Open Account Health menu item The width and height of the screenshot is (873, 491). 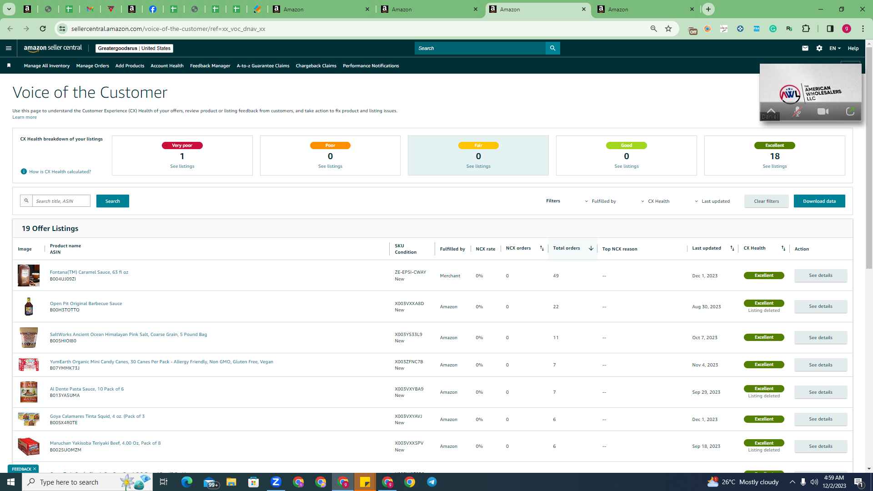click(x=167, y=65)
